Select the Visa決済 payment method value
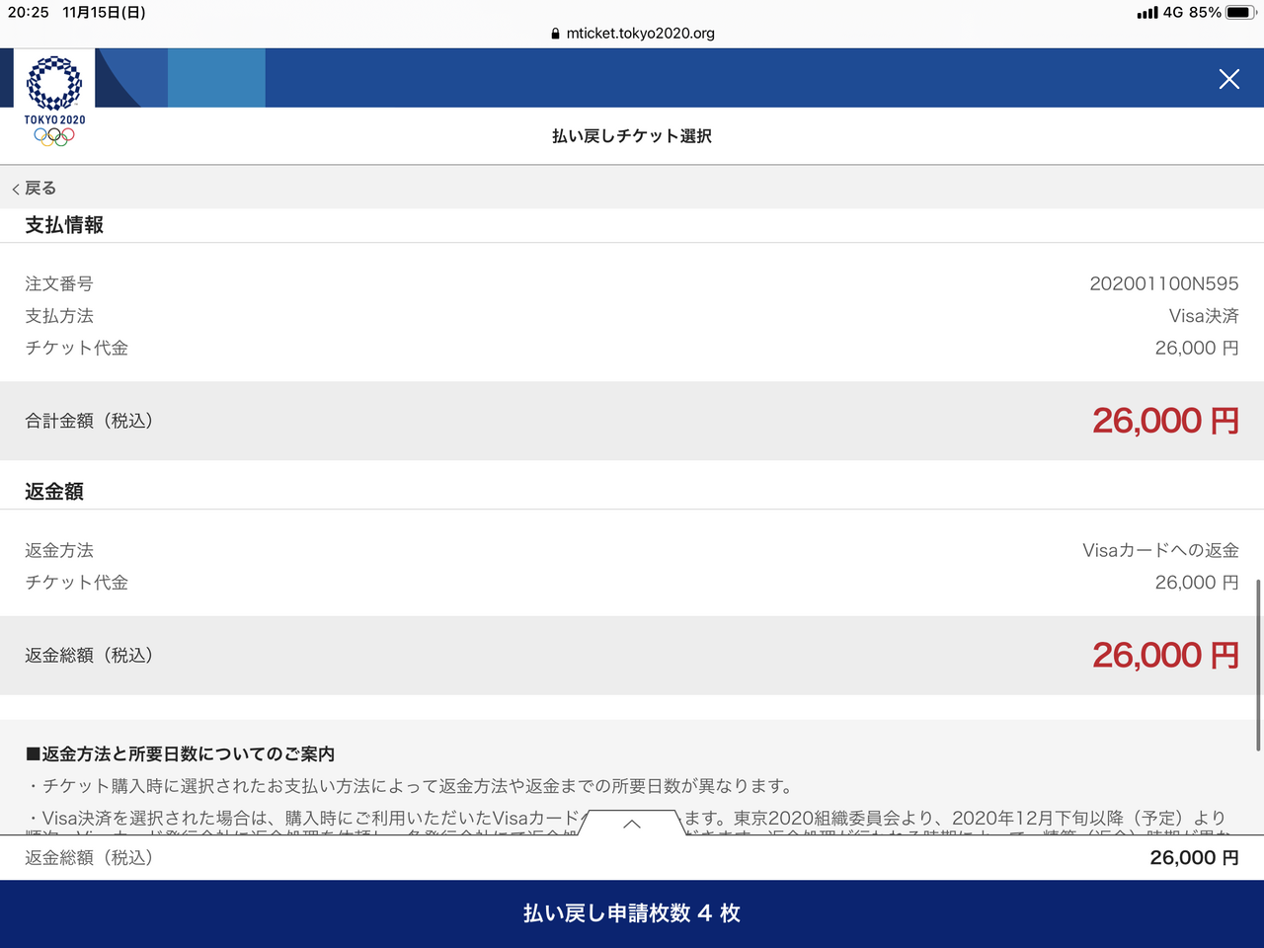The height and width of the screenshot is (948, 1264). [x=1205, y=315]
